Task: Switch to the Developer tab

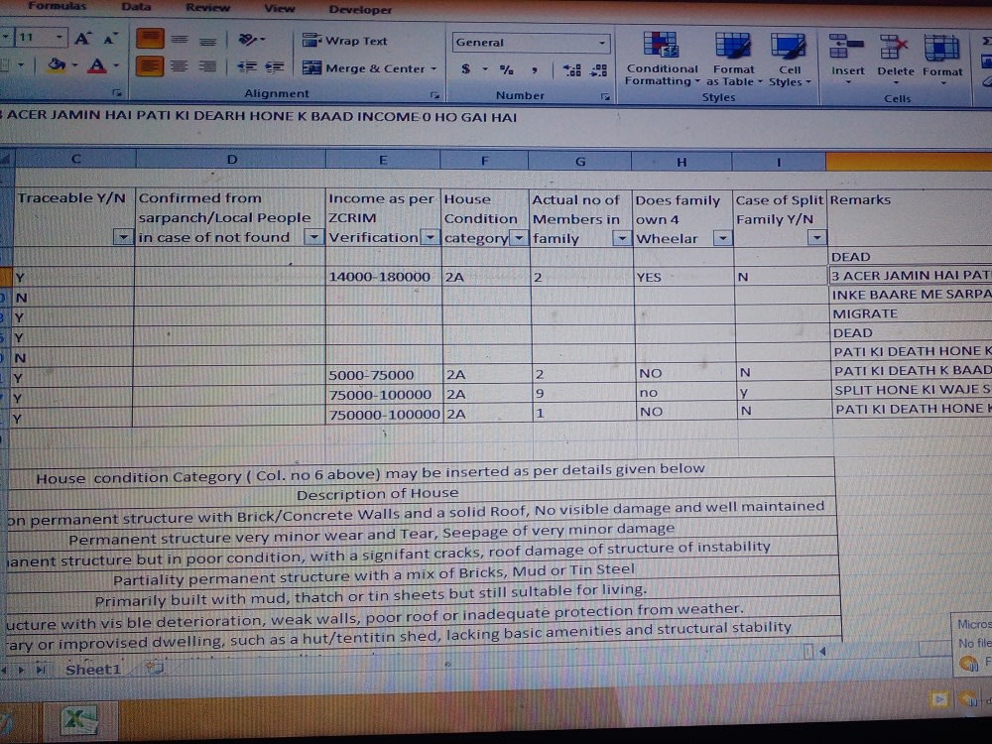Action: click(x=360, y=10)
